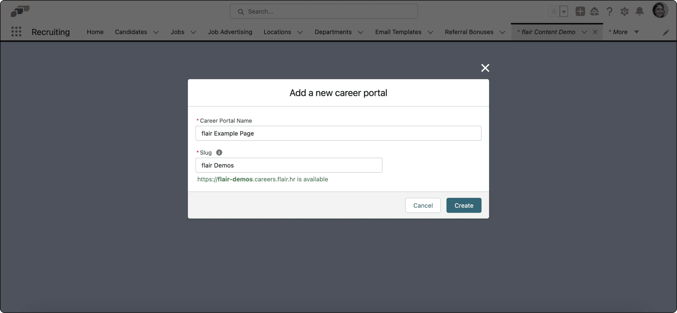Open the More tabs dropdown arrow
The image size is (677, 313).
click(x=636, y=32)
